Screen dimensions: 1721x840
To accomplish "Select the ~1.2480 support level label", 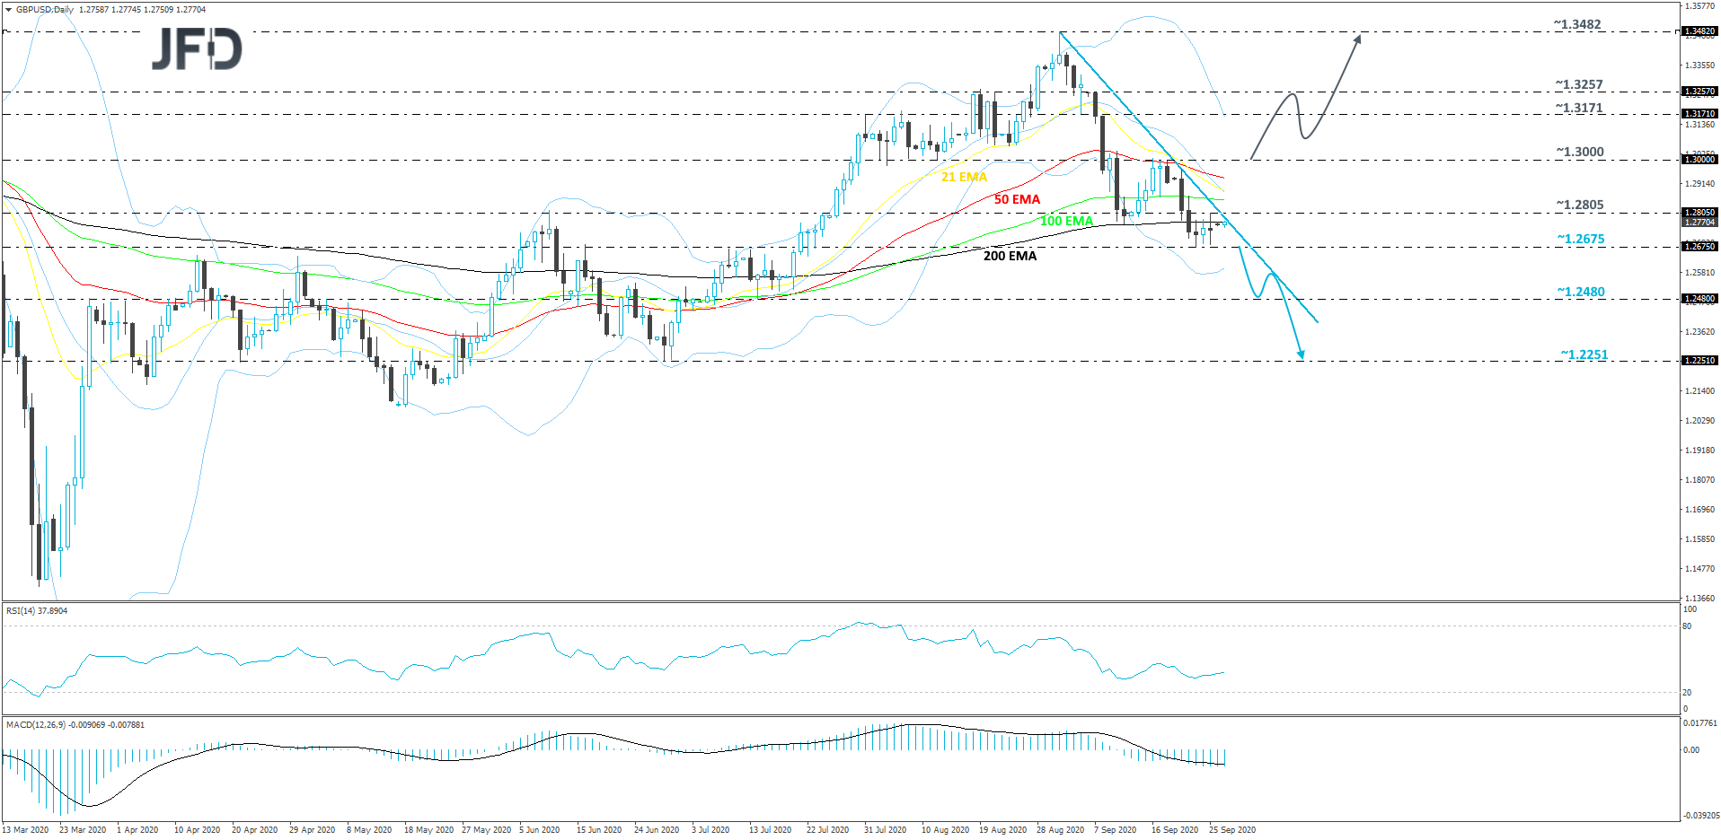I will [1581, 292].
